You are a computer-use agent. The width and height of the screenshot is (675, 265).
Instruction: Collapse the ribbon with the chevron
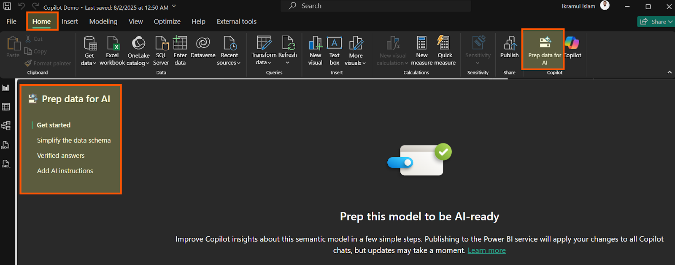(670, 72)
